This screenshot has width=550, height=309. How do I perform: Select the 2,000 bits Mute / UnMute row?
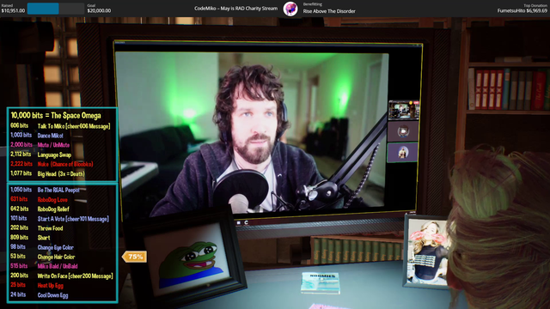[40, 145]
